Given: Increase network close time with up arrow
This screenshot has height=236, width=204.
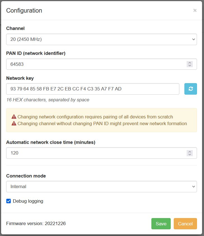Looking at the screenshot, I should pos(190,152).
